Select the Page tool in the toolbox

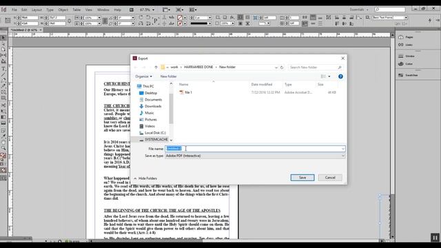point(3,49)
